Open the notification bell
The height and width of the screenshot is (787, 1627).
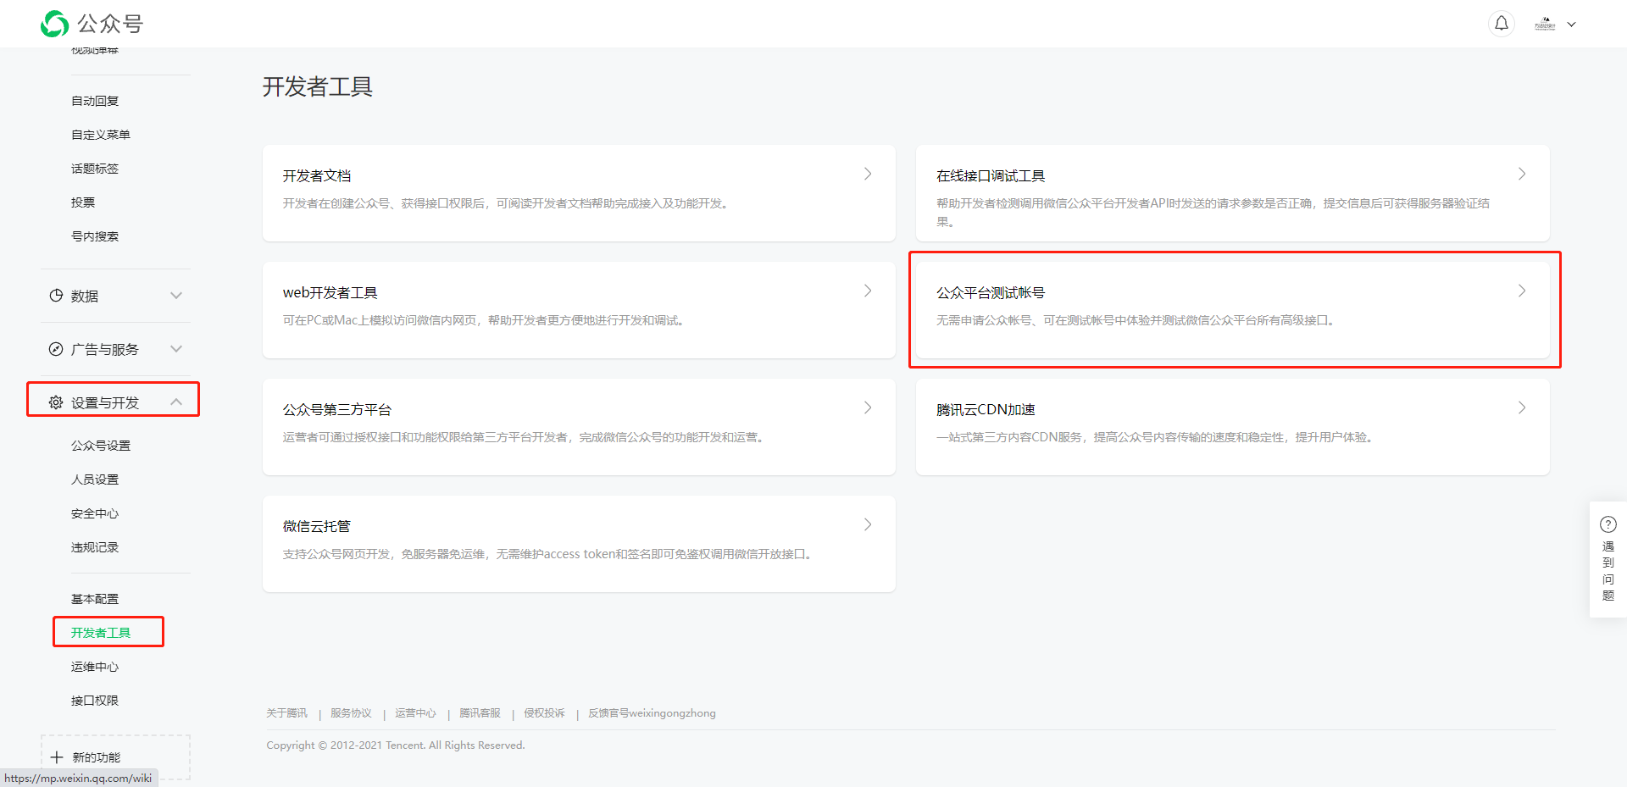tap(1502, 24)
